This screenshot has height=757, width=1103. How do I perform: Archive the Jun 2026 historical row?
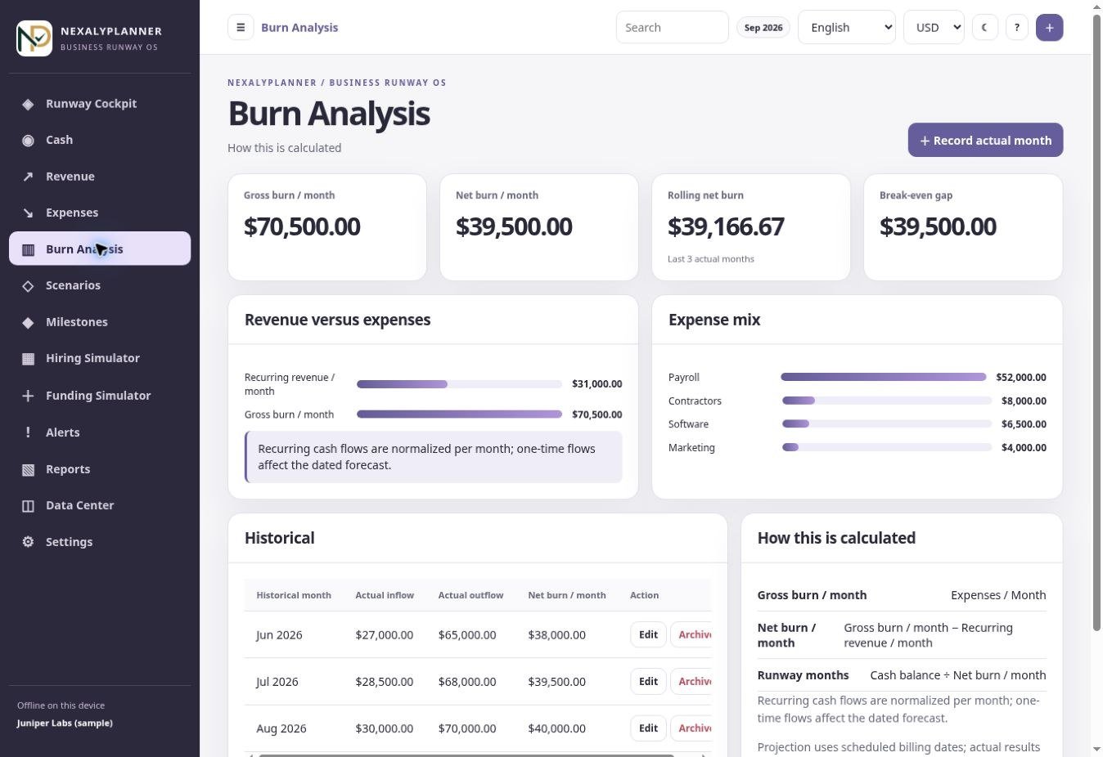tap(691, 634)
